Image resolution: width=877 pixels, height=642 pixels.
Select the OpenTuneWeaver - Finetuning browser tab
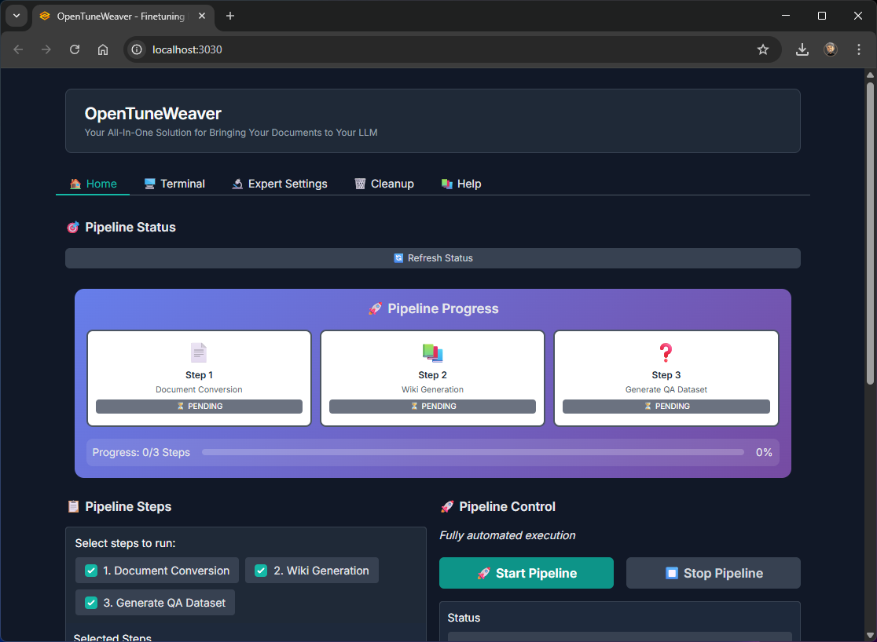coord(123,16)
